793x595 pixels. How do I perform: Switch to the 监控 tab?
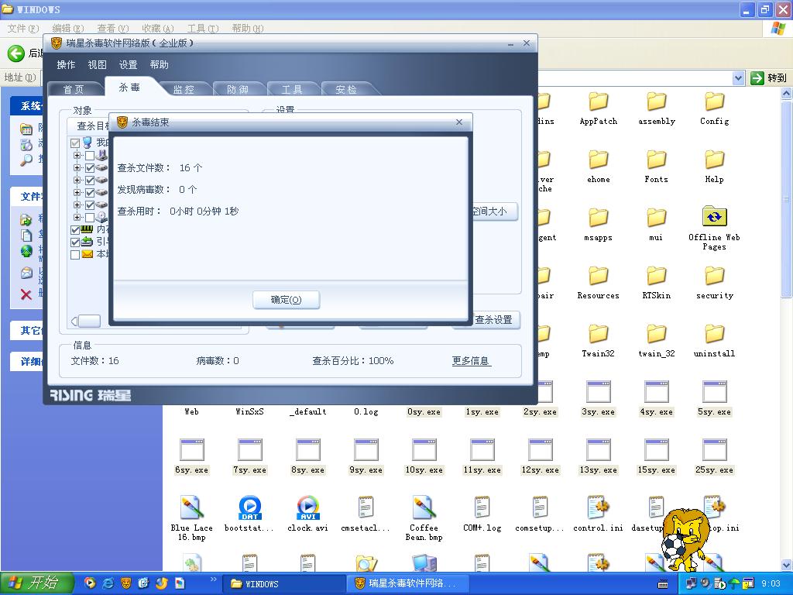(184, 89)
